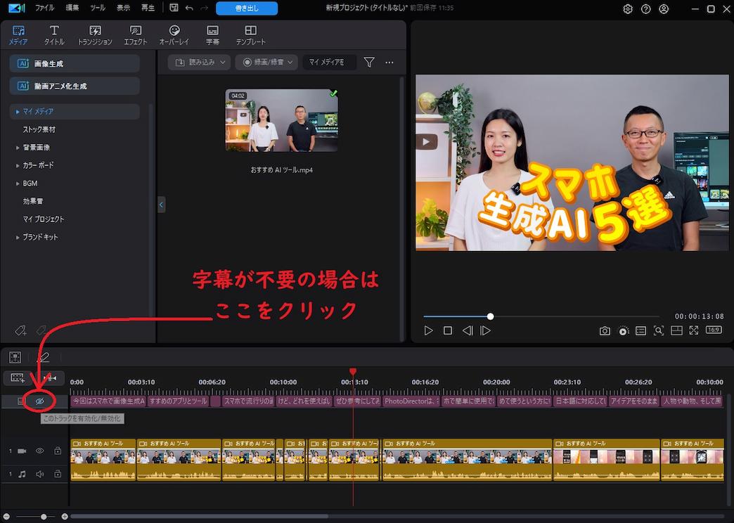Expand the カラー ボード tree node
Screen dimensions: 734x523
tap(18, 166)
